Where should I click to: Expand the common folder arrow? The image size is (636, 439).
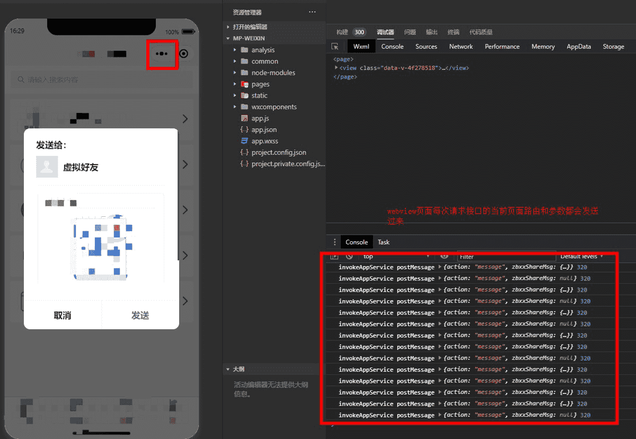(235, 61)
